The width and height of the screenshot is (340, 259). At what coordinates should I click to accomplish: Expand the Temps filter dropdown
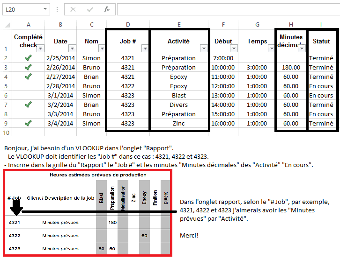pyautogui.click(x=271, y=49)
